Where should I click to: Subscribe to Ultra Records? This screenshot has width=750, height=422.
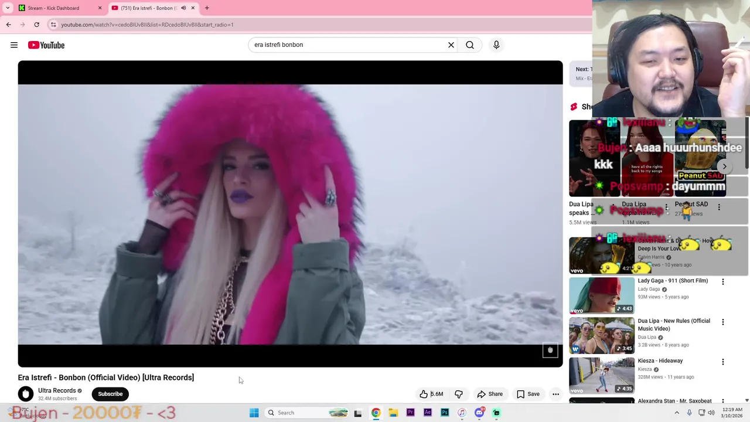pos(110,394)
